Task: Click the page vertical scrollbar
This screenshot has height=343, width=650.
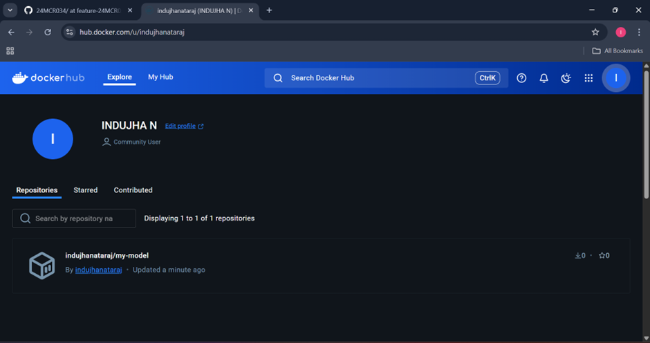Action: pyautogui.click(x=646, y=135)
